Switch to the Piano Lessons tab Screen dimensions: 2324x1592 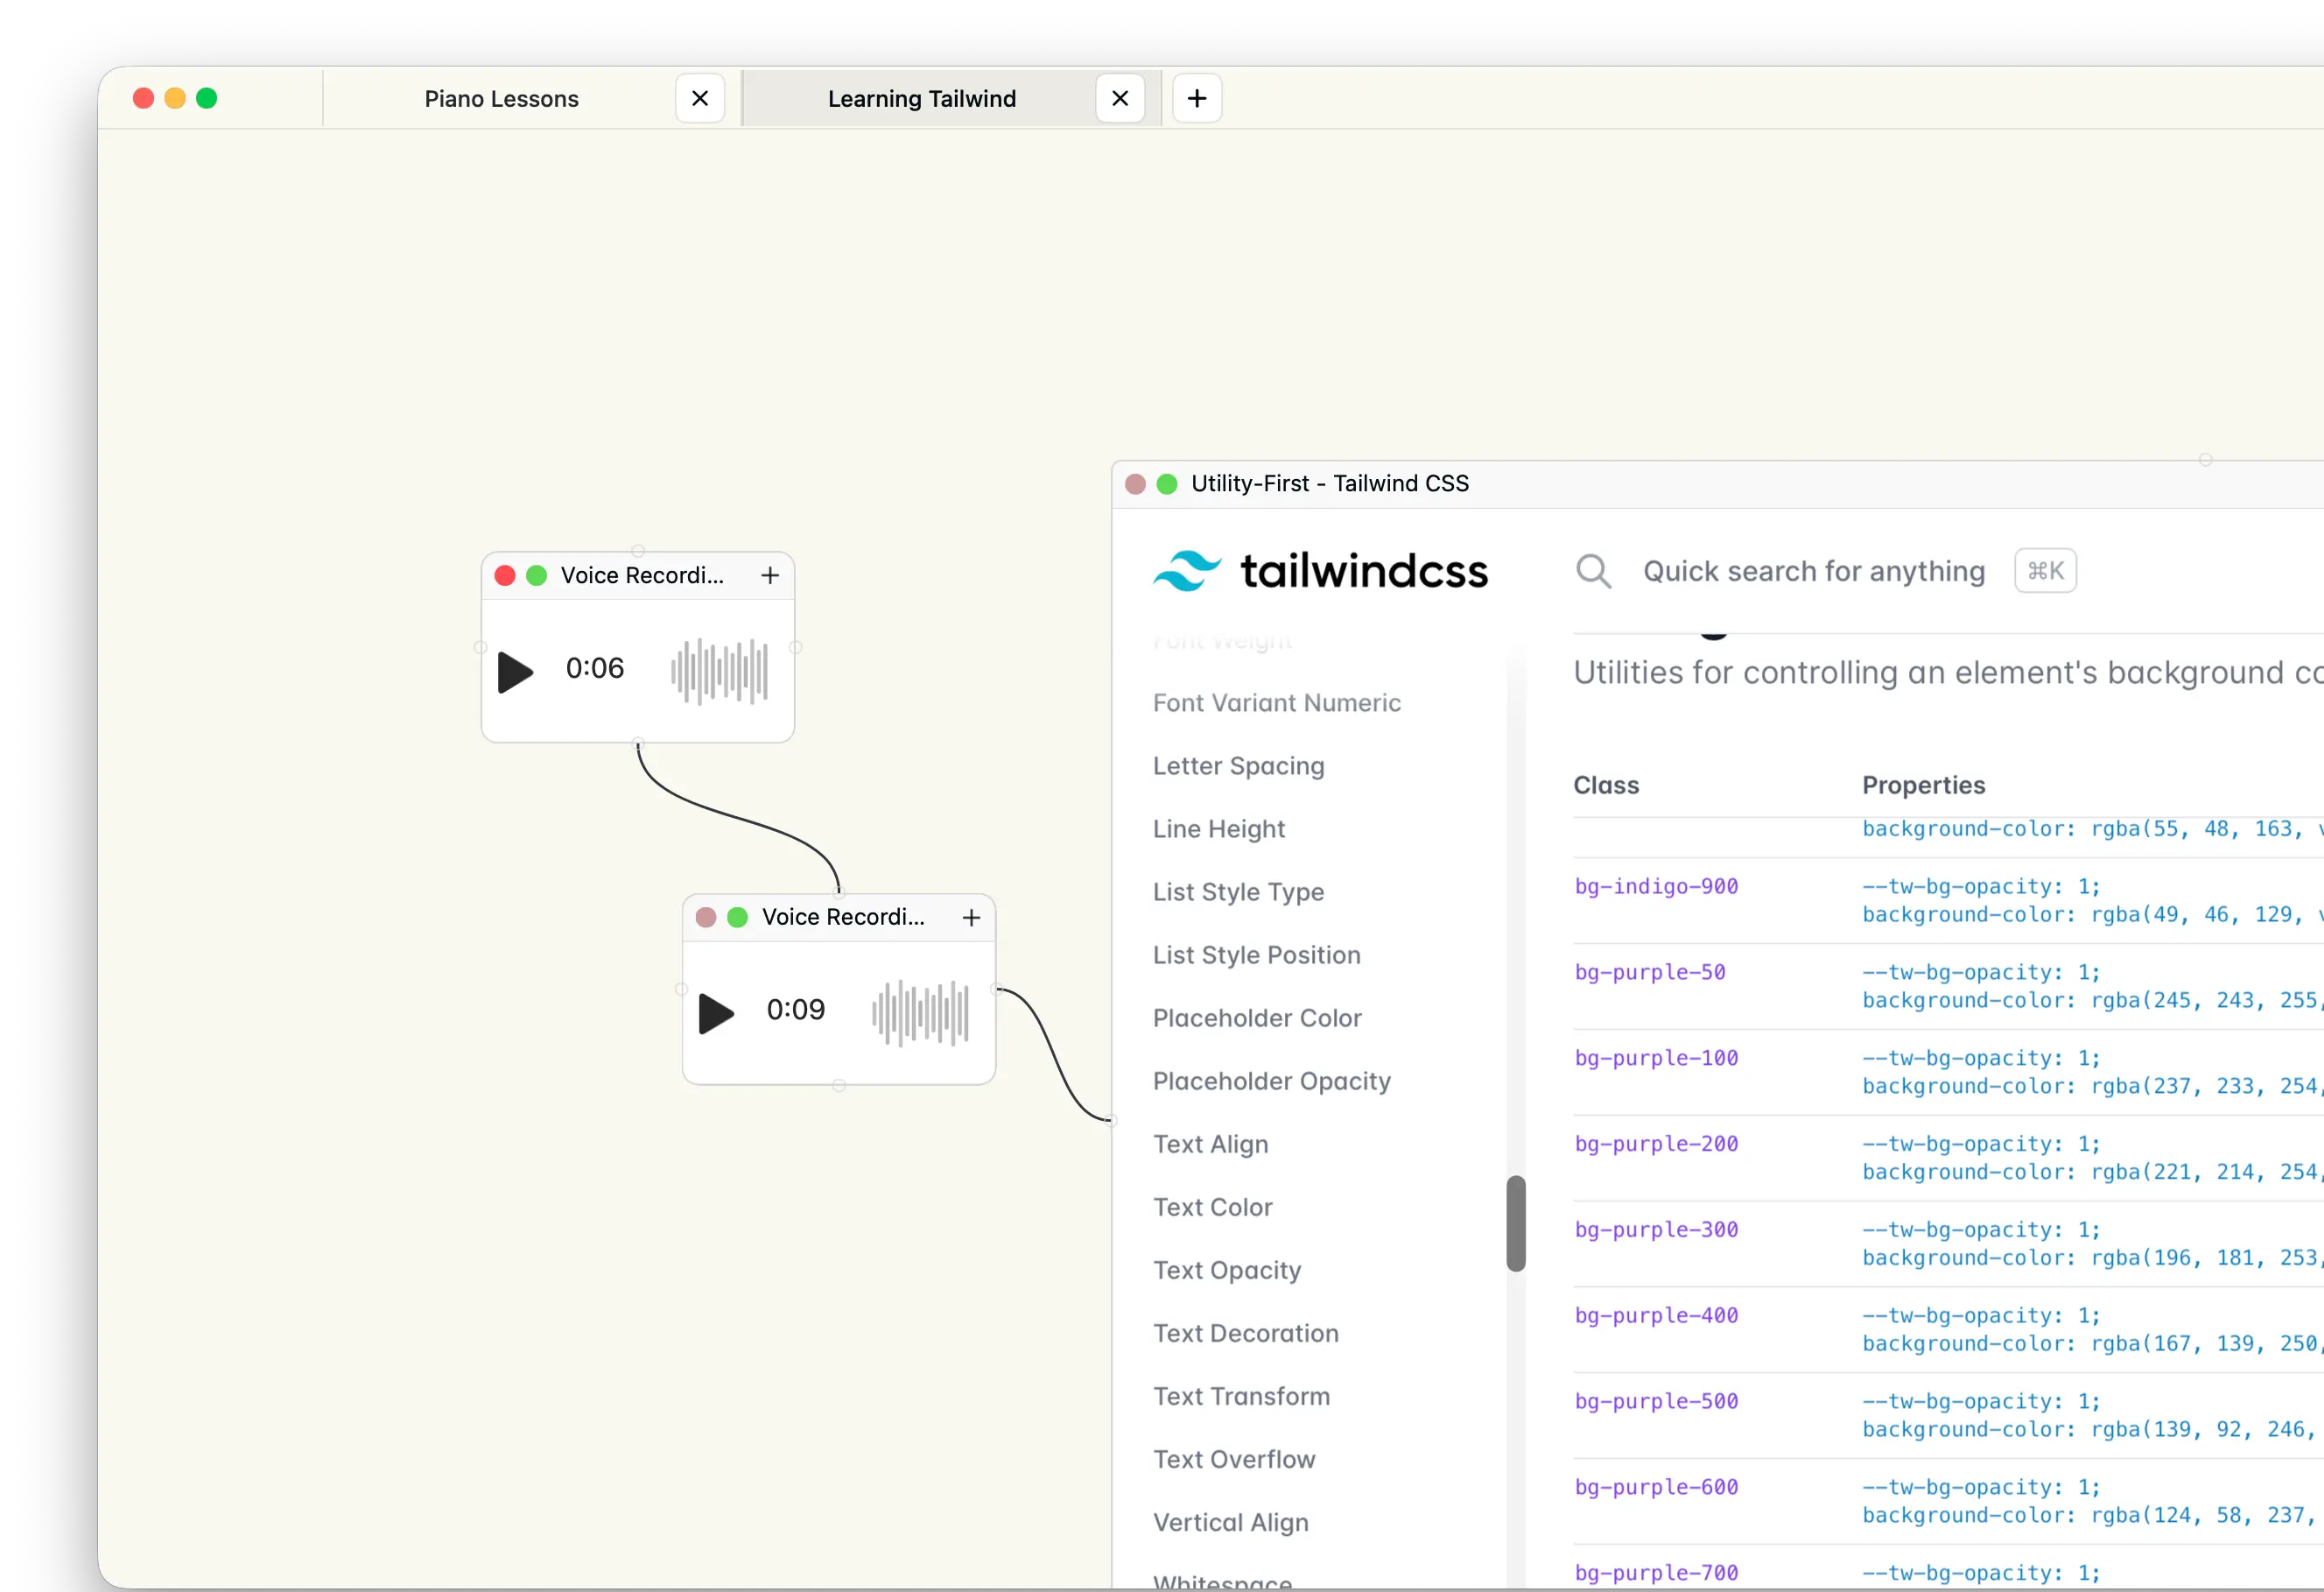[x=500, y=97]
